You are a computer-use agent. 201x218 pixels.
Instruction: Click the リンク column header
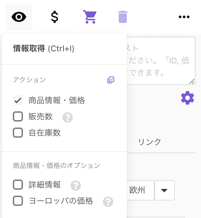pos(150,142)
